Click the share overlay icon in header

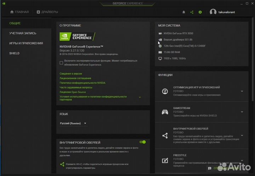pyautogui.click(x=192, y=12)
